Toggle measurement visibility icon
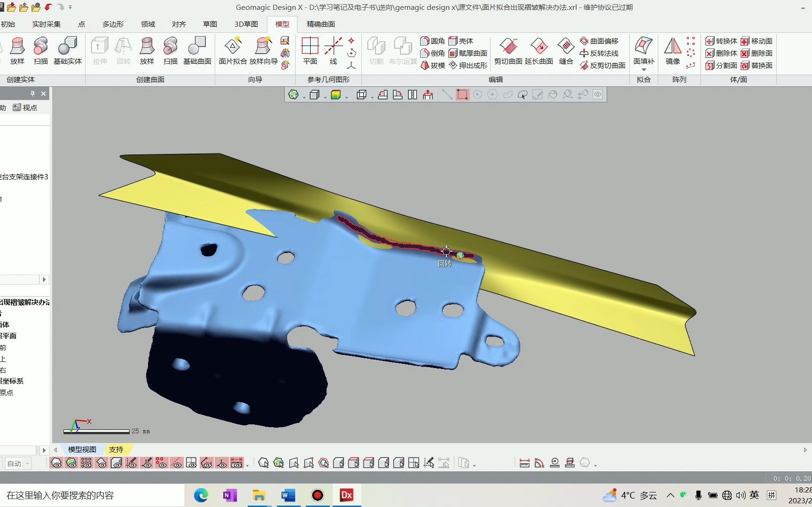The image size is (812, 507). (x=237, y=463)
